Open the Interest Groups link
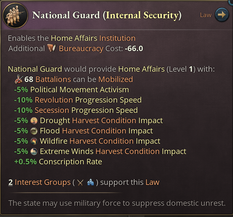 point(42,182)
